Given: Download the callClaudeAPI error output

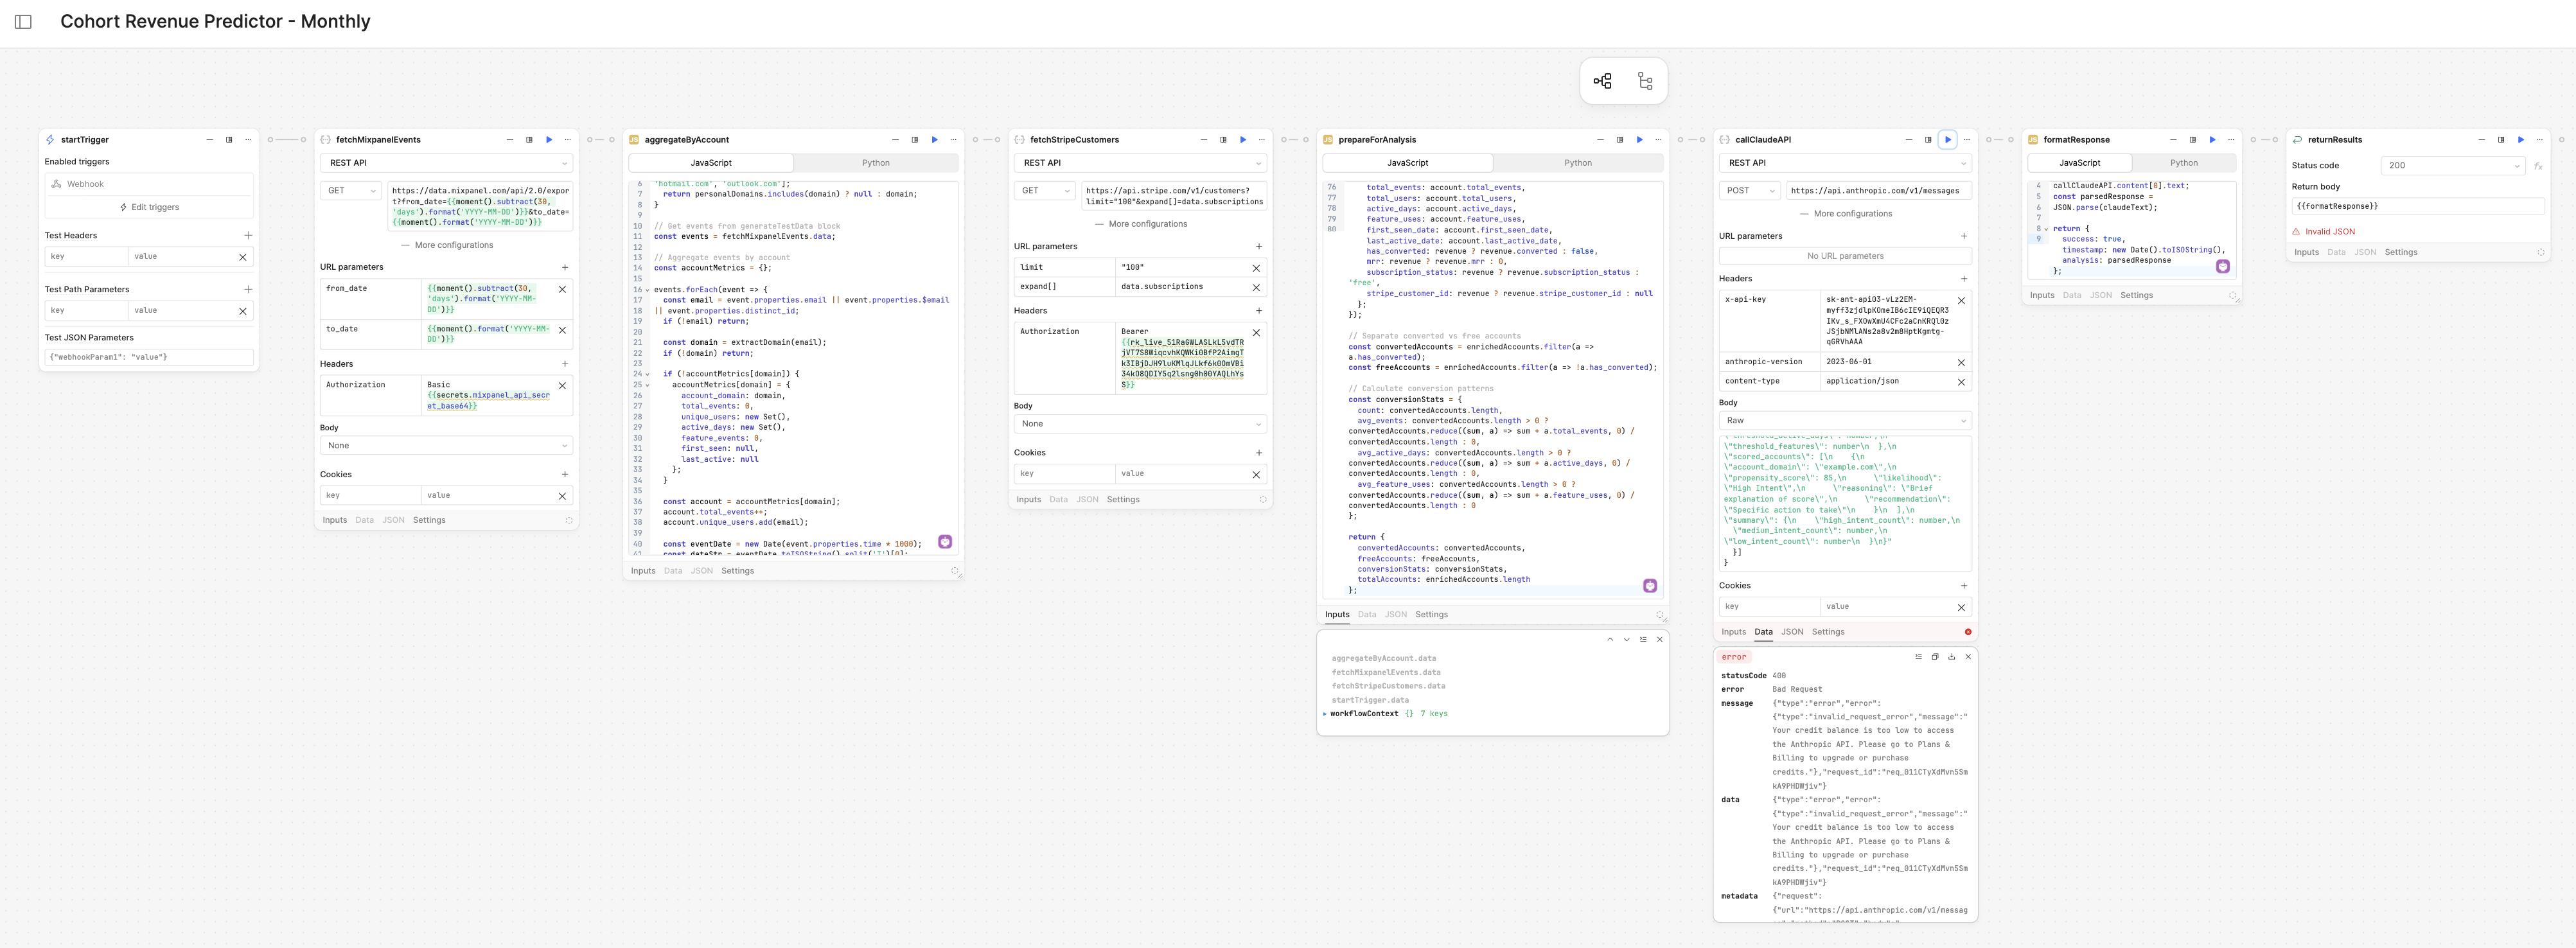Looking at the screenshot, I should 1951,657.
